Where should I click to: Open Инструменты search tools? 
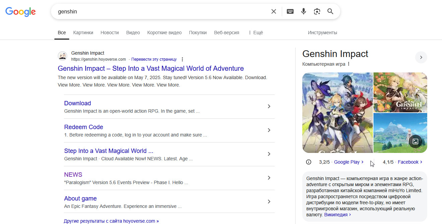pyautogui.click(x=322, y=33)
